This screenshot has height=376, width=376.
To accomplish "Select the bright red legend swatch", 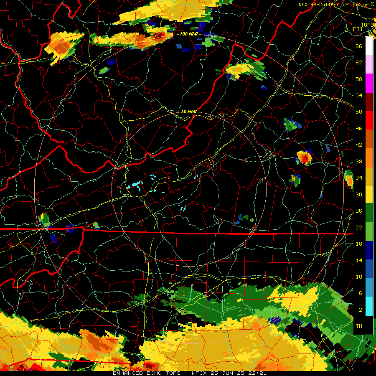I will coord(369,120).
